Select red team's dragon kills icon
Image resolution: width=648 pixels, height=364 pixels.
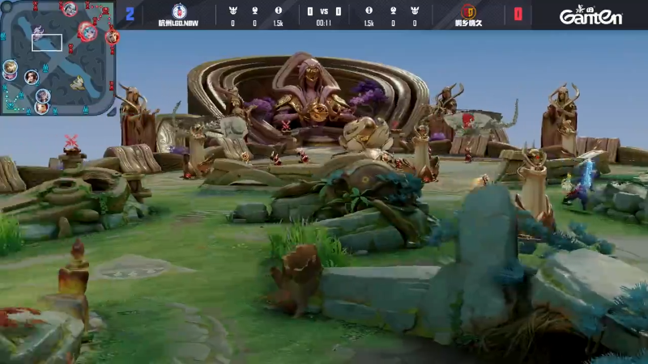(x=415, y=11)
